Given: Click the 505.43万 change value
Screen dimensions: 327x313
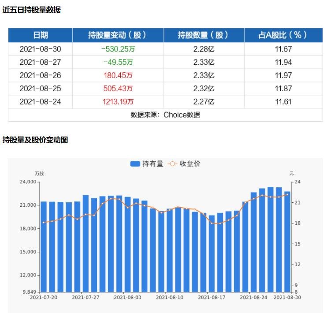Looking at the screenshot, I should pyautogui.click(x=118, y=89).
